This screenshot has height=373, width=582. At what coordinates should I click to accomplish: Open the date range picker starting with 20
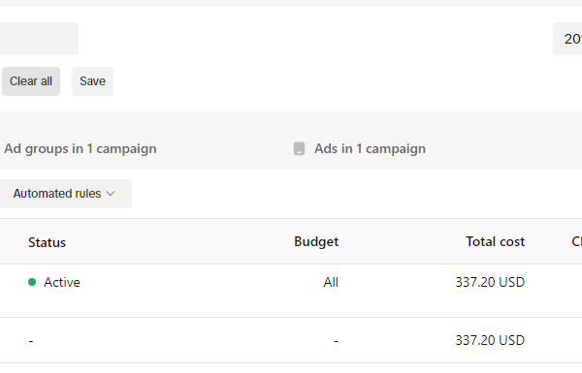point(567,39)
